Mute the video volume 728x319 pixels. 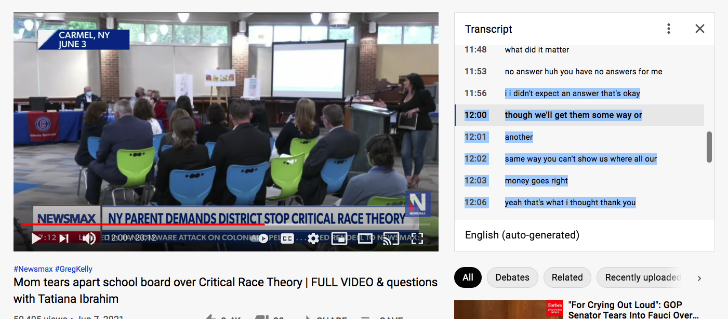pos(89,238)
